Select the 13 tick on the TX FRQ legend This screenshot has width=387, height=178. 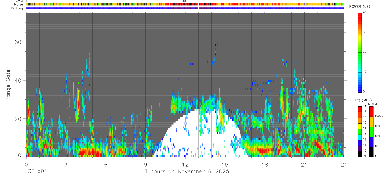click(364, 134)
